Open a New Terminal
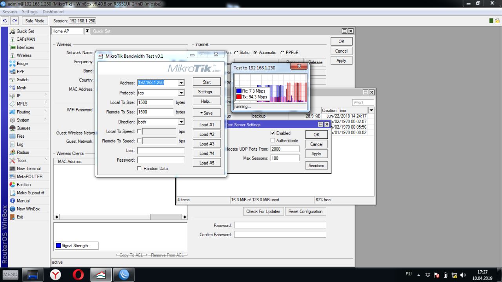Image resolution: width=502 pixels, height=282 pixels. (28, 168)
